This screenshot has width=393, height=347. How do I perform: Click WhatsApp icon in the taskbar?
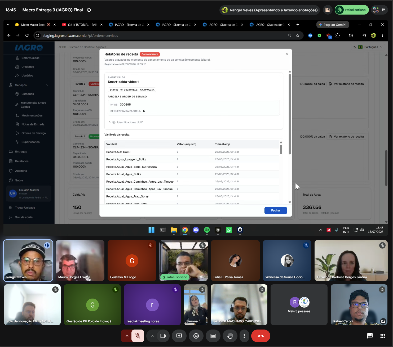click(229, 230)
